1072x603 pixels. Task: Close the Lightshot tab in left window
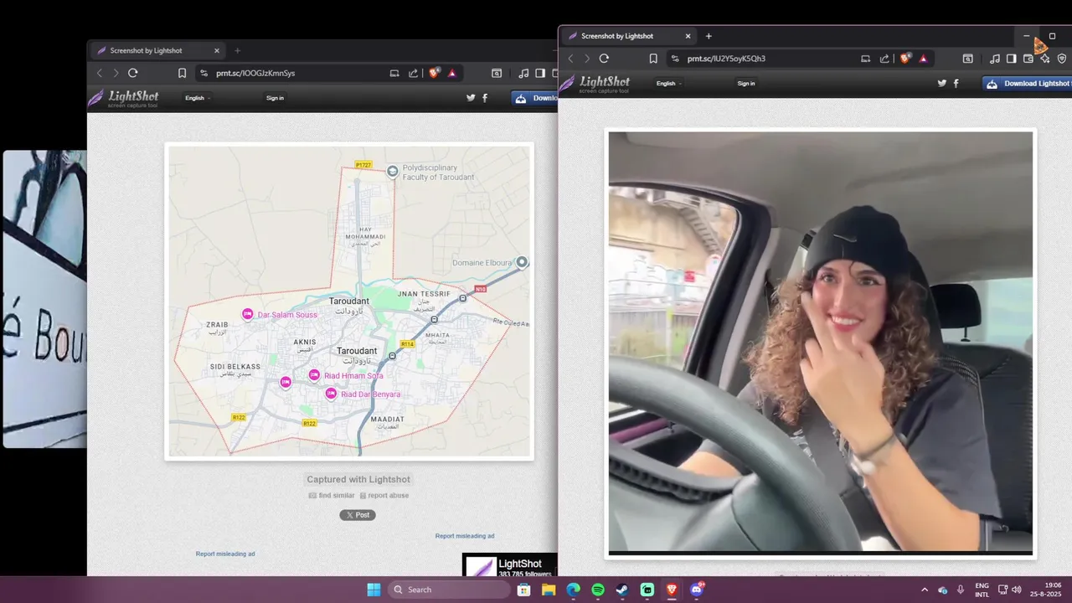point(216,50)
